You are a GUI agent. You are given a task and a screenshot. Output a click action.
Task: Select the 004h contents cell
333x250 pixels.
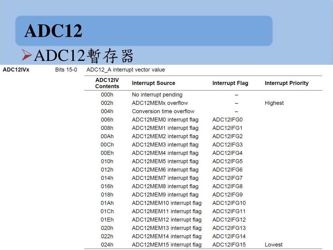(x=107, y=111)
